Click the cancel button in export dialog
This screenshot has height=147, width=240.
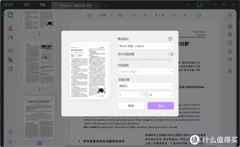point(131,106)
